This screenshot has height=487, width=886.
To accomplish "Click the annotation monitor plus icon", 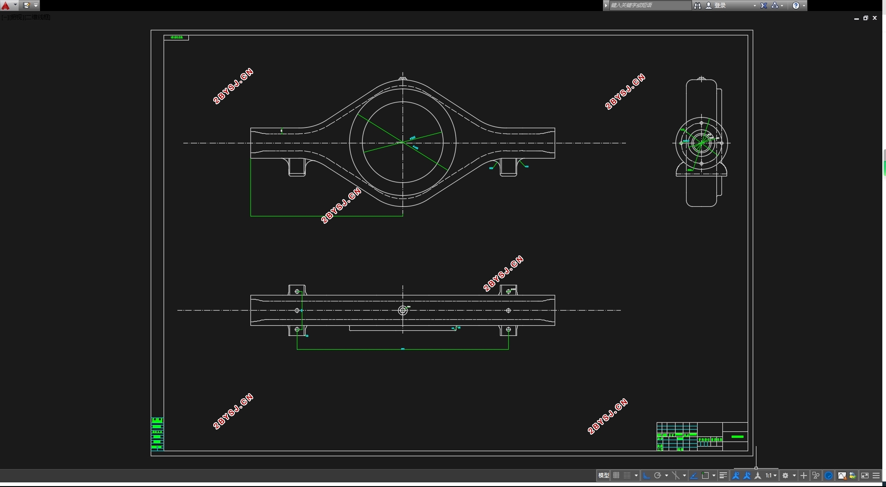I will point(804,476).
